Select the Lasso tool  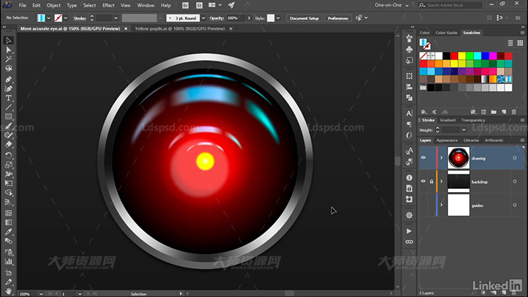pos(9,69)
